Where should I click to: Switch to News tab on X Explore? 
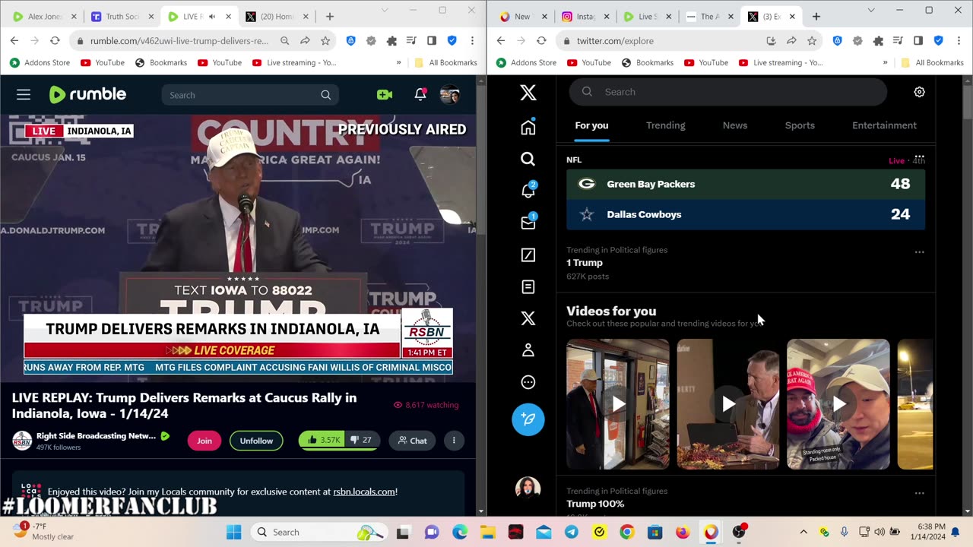point(735,125)
